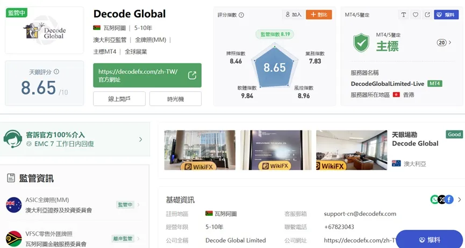Click the share icon next to heart

pos(427,14)
